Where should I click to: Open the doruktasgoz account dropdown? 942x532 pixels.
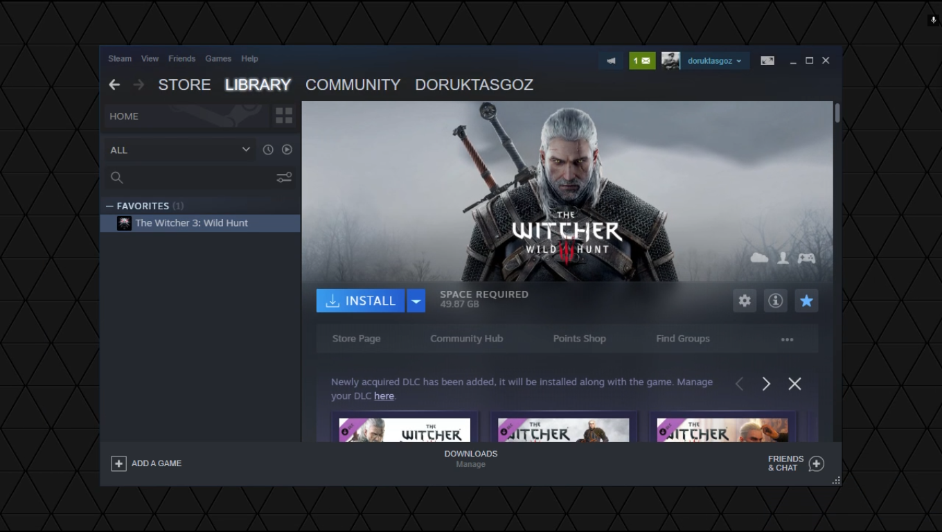(x=715, y=61)
